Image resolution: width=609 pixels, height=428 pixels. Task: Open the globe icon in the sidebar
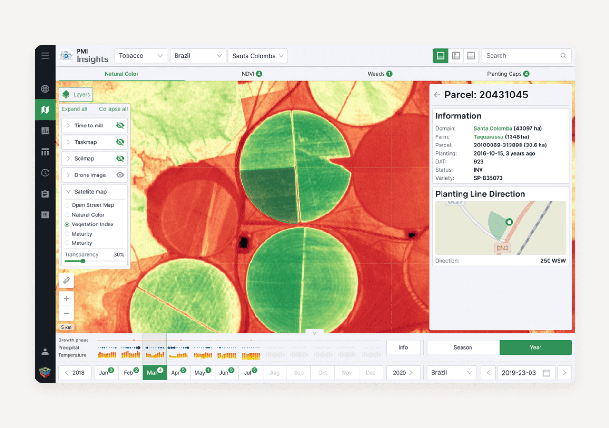[x=45, y=88]
